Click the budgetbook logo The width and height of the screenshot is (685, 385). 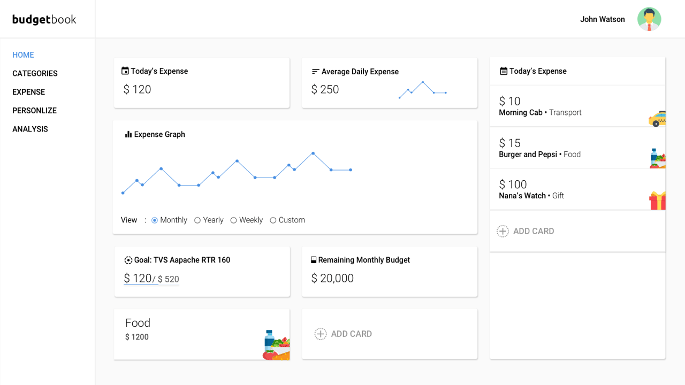(44, 20)
